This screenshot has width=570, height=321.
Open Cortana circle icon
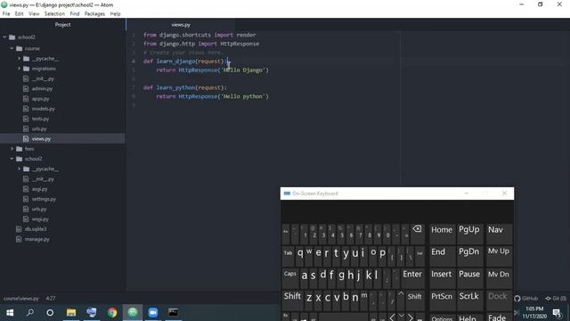[x=50, y=312]
